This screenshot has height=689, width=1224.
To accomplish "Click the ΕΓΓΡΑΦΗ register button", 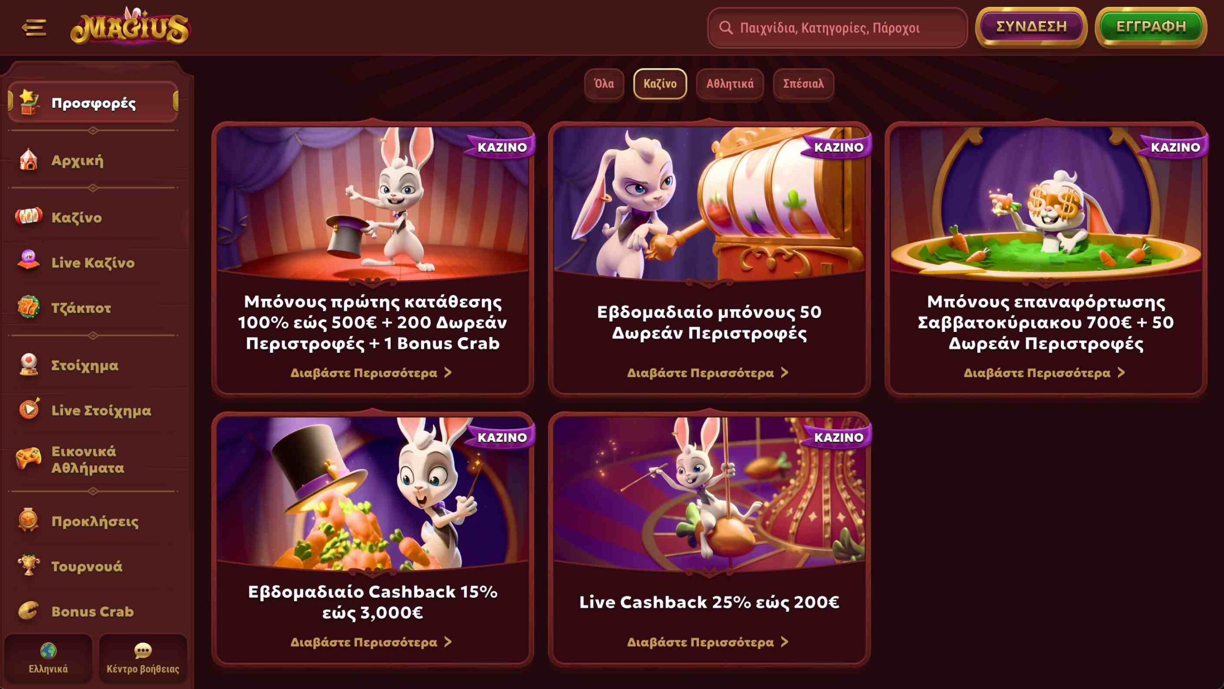I will tap(1151, 27).
